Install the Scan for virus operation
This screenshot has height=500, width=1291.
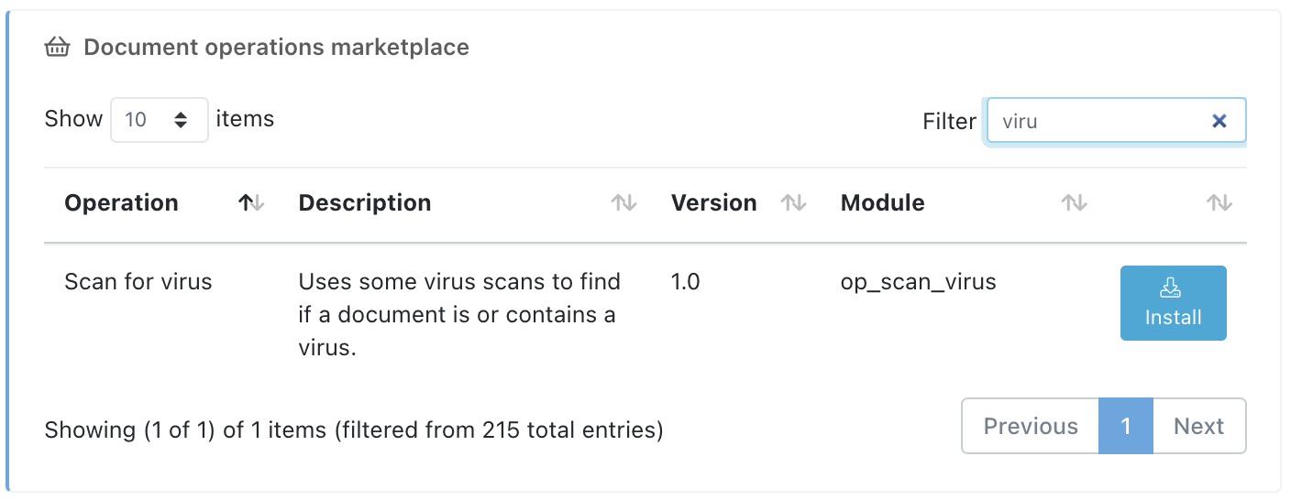click(1173, 303)
